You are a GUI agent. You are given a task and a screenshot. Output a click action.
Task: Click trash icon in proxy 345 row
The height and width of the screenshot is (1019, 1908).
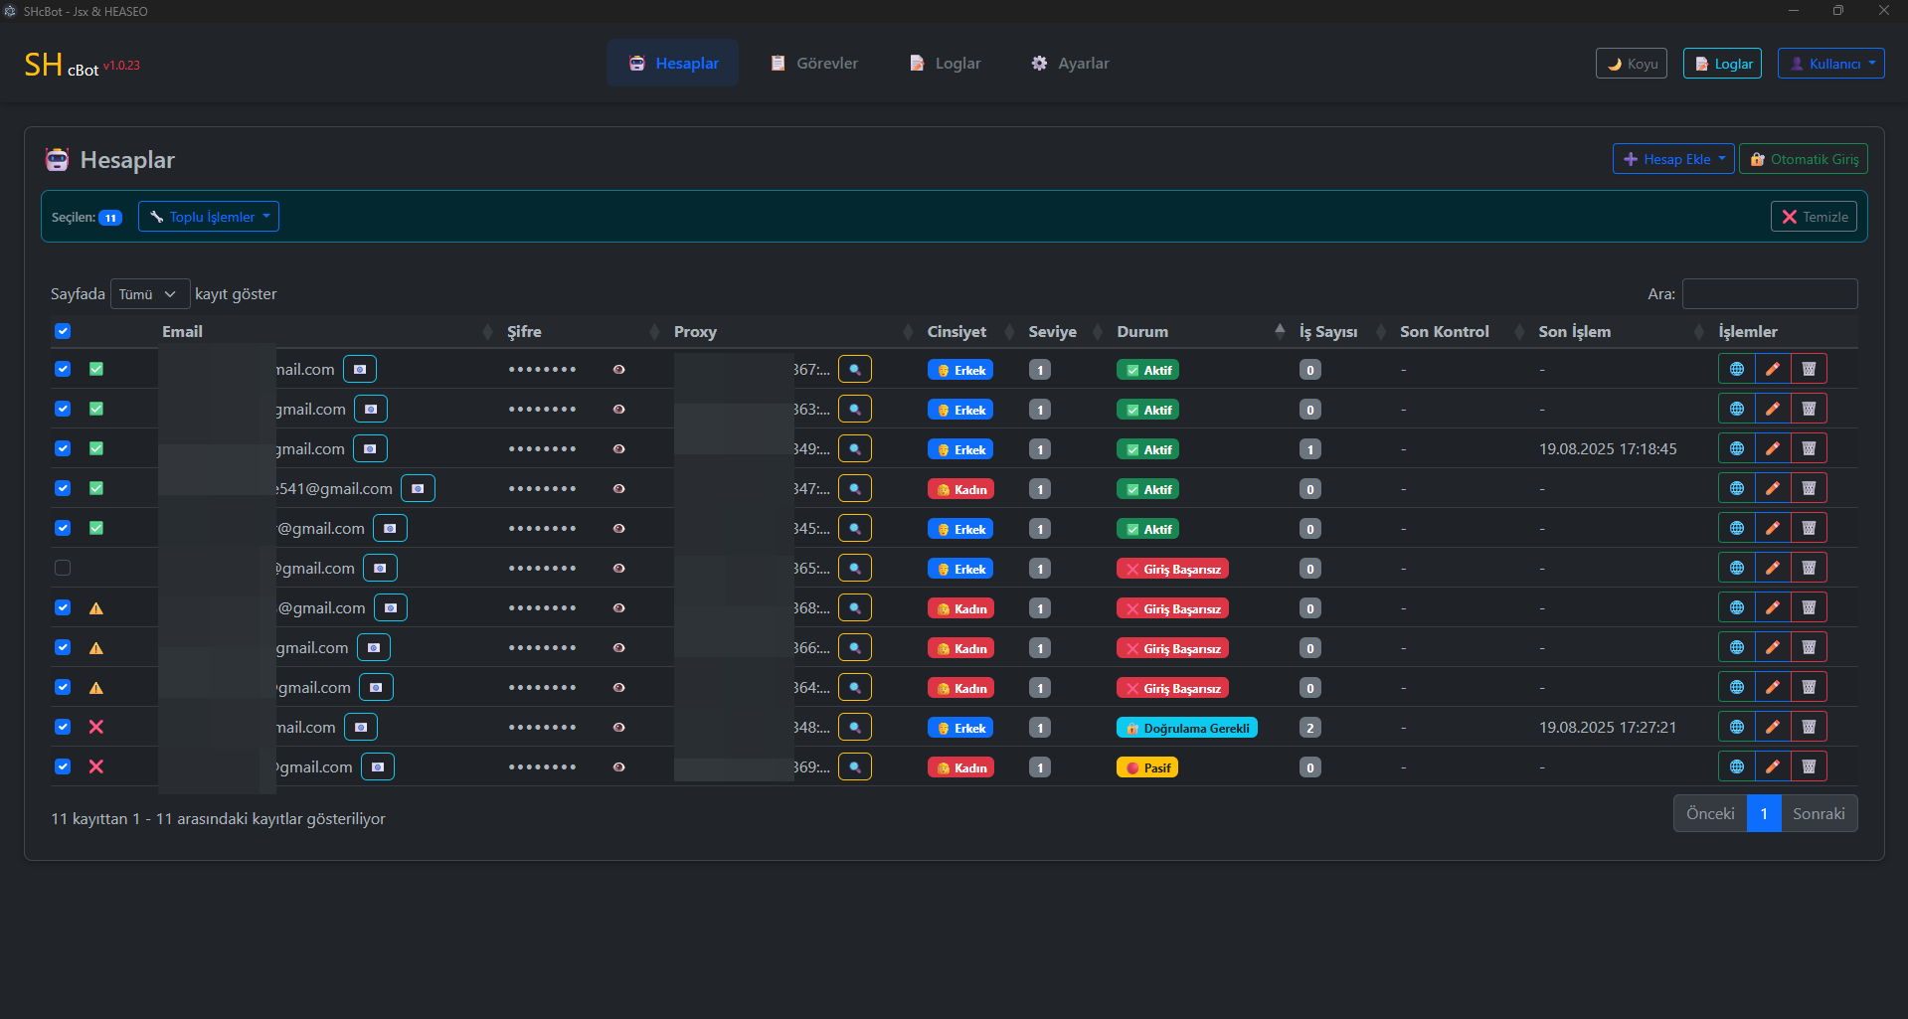(x=1809, y=528)
